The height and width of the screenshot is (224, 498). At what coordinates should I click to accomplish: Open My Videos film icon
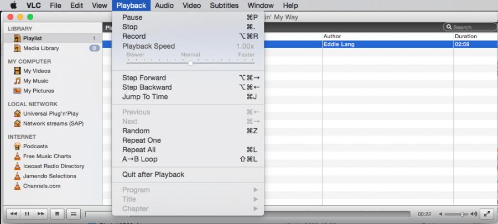tap(17, 71)
